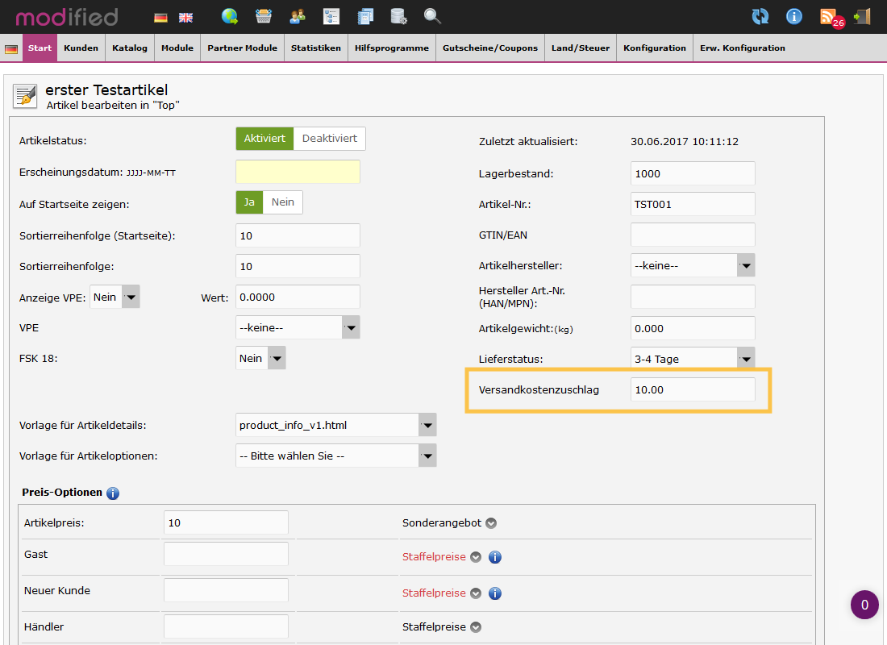
Task: Open the RSS feed with 26 notifications
Action: pos(829,17)
